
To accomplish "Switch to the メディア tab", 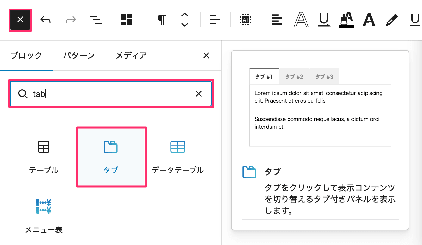I will point(131,55).
